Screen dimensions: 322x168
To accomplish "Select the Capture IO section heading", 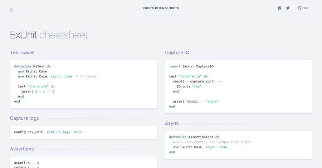I will pyautogui.click(x=177, y=52).
